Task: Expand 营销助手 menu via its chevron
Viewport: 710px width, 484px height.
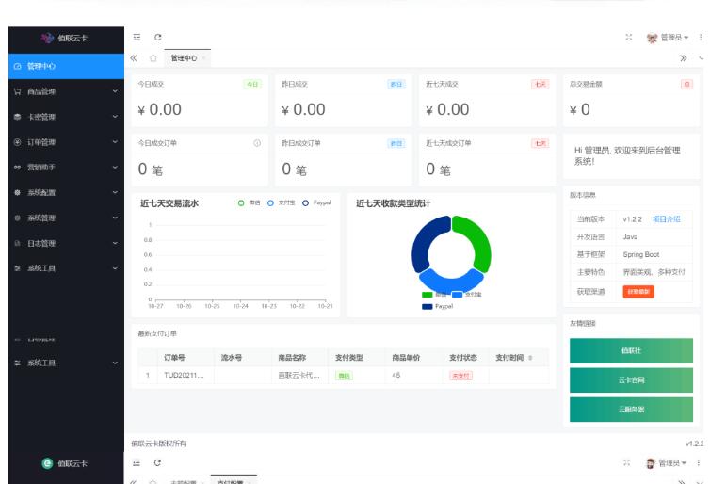Action: pyautogui.click(x=115, y=167)
